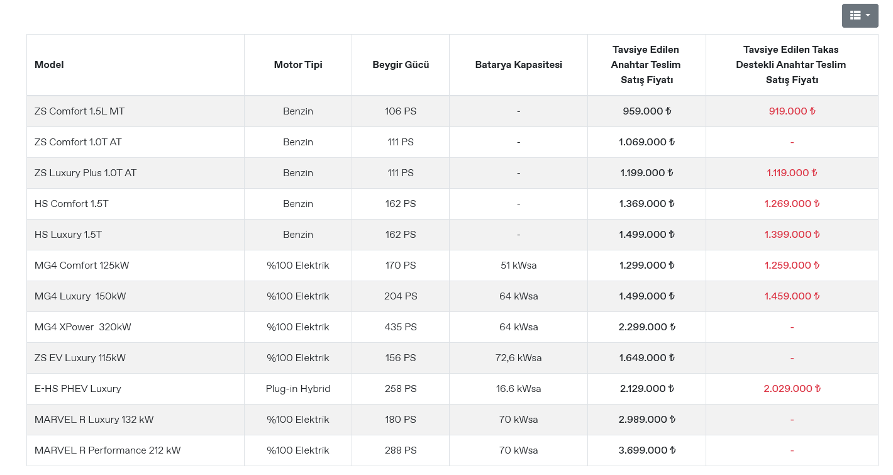Click the 435 PS horsepower cell
893x475 pixels.
tap(401, 327)
